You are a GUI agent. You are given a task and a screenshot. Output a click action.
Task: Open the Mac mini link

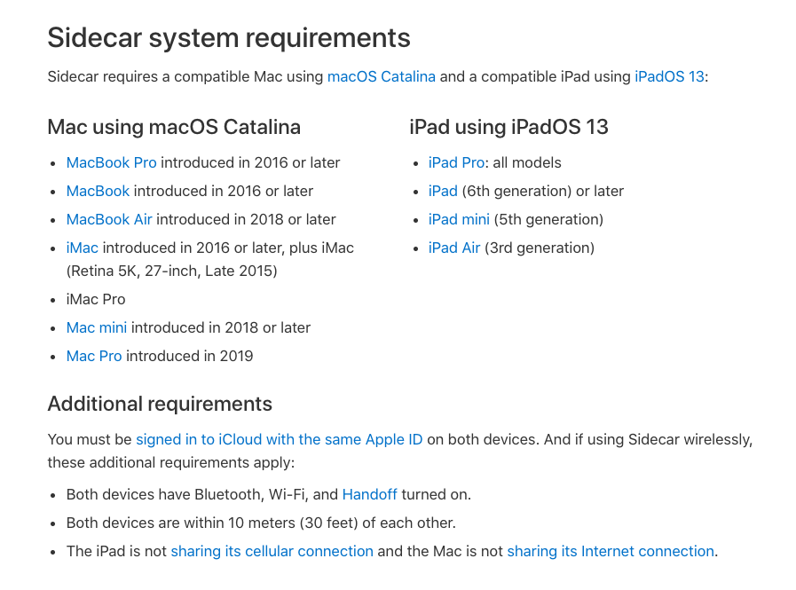tap(96, 327)
